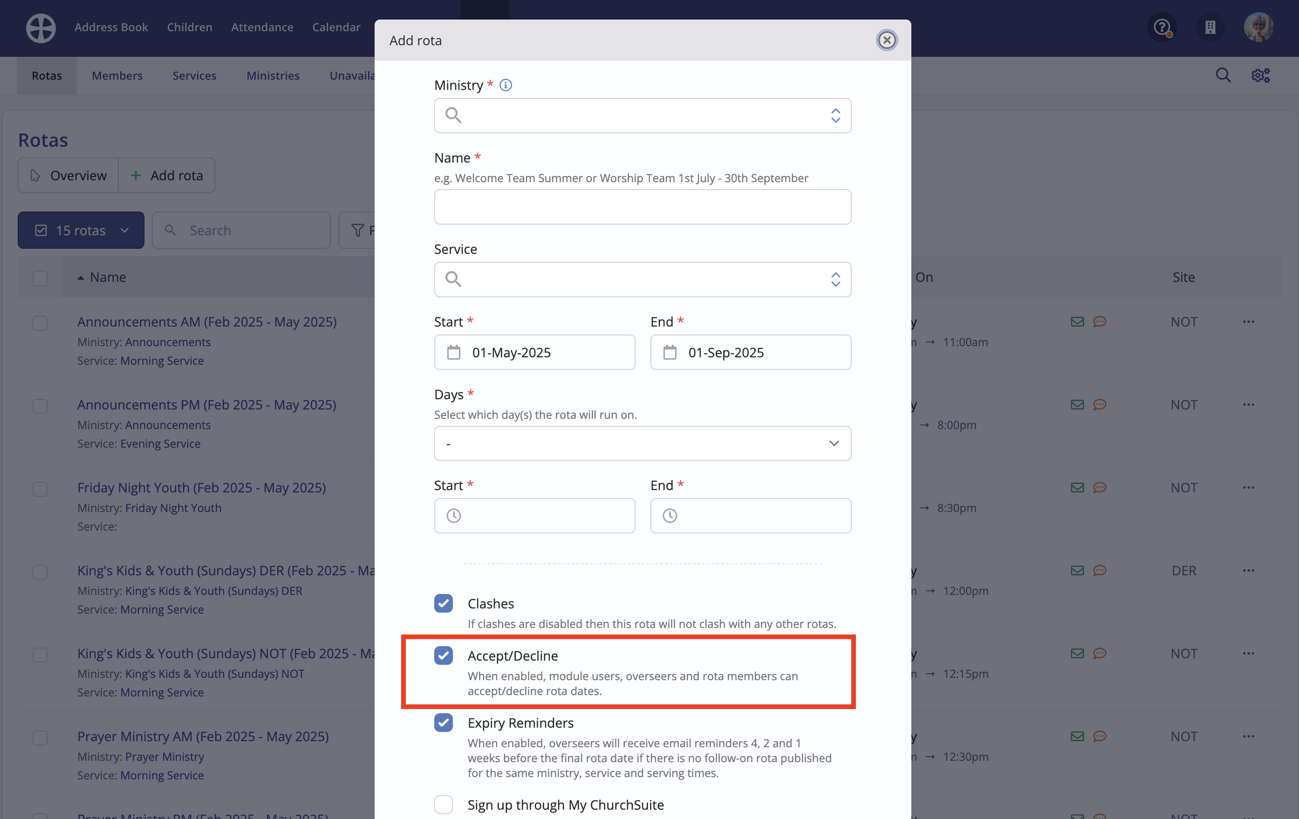The height and width of the screenshot is (819, 1299).
Task: Tick the select-all rotas header checkbox
Action: point(40,278)
